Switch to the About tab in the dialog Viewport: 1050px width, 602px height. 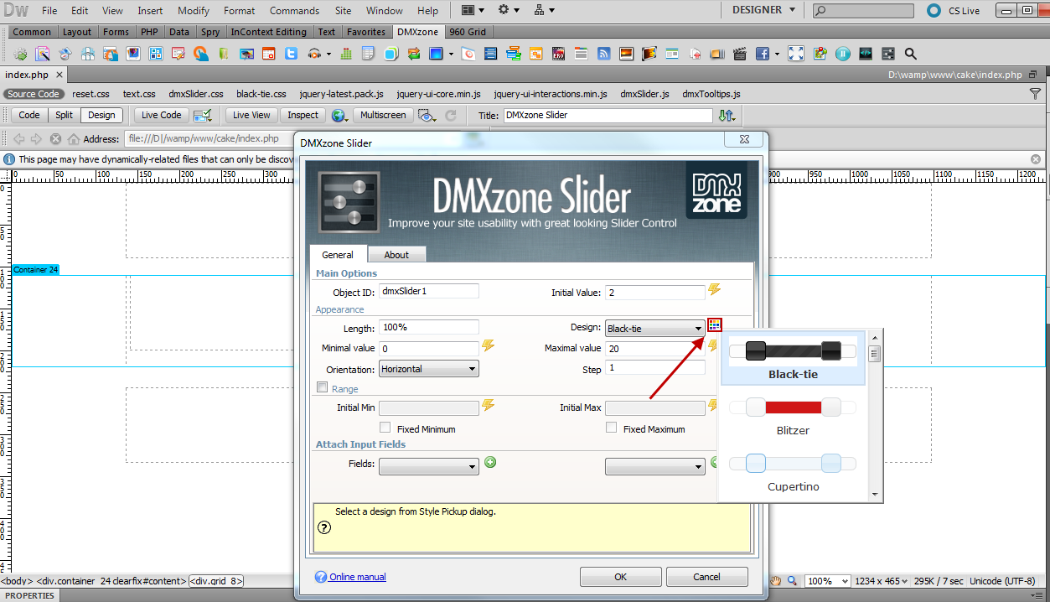tap(396, 255)
